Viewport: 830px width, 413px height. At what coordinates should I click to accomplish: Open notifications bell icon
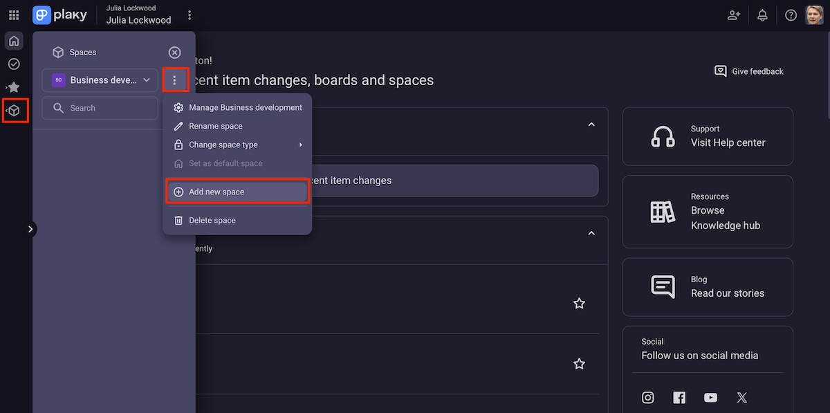pos(763,15)
